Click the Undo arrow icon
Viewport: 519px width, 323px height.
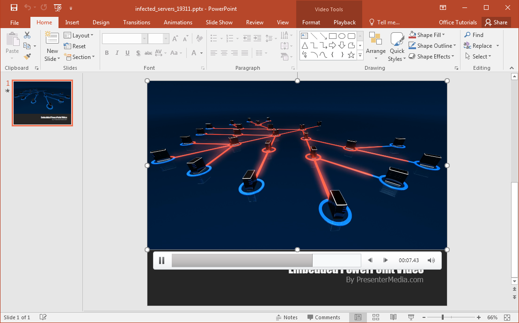28,7
